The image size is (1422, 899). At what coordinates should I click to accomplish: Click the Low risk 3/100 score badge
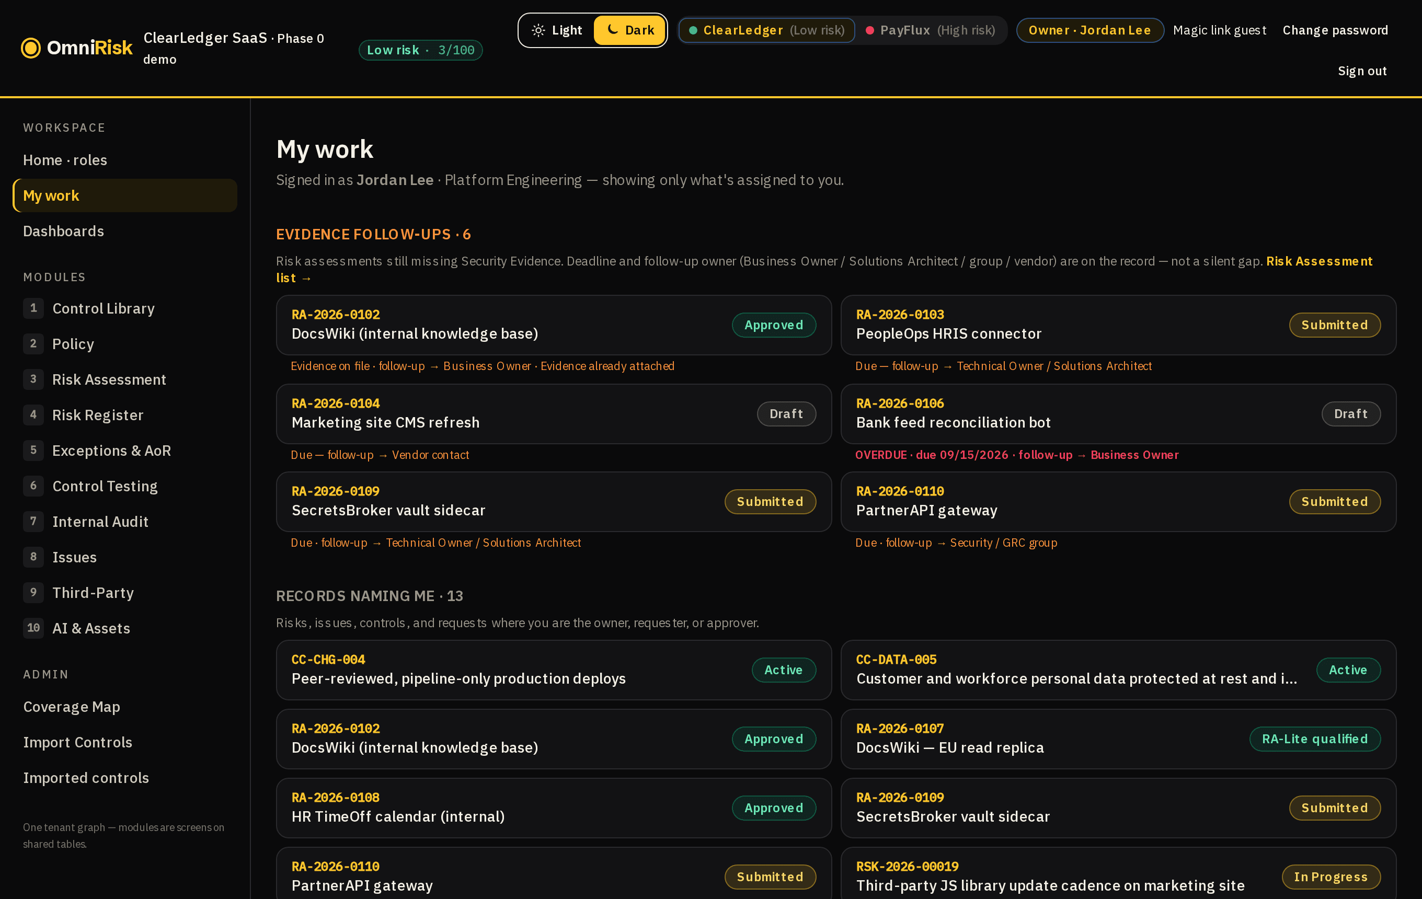click(x=420, y=50)
